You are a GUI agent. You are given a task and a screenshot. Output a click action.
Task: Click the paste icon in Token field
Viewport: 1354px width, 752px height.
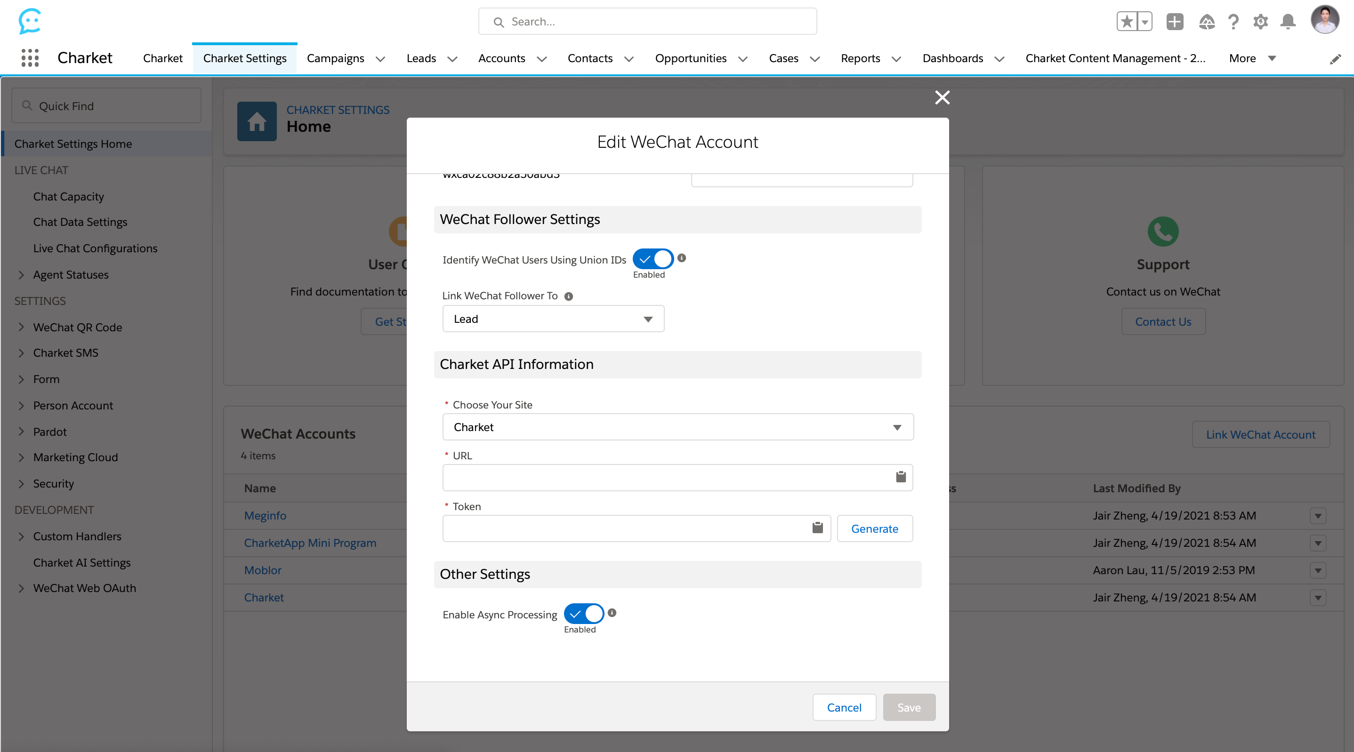[x=817, y=528]
